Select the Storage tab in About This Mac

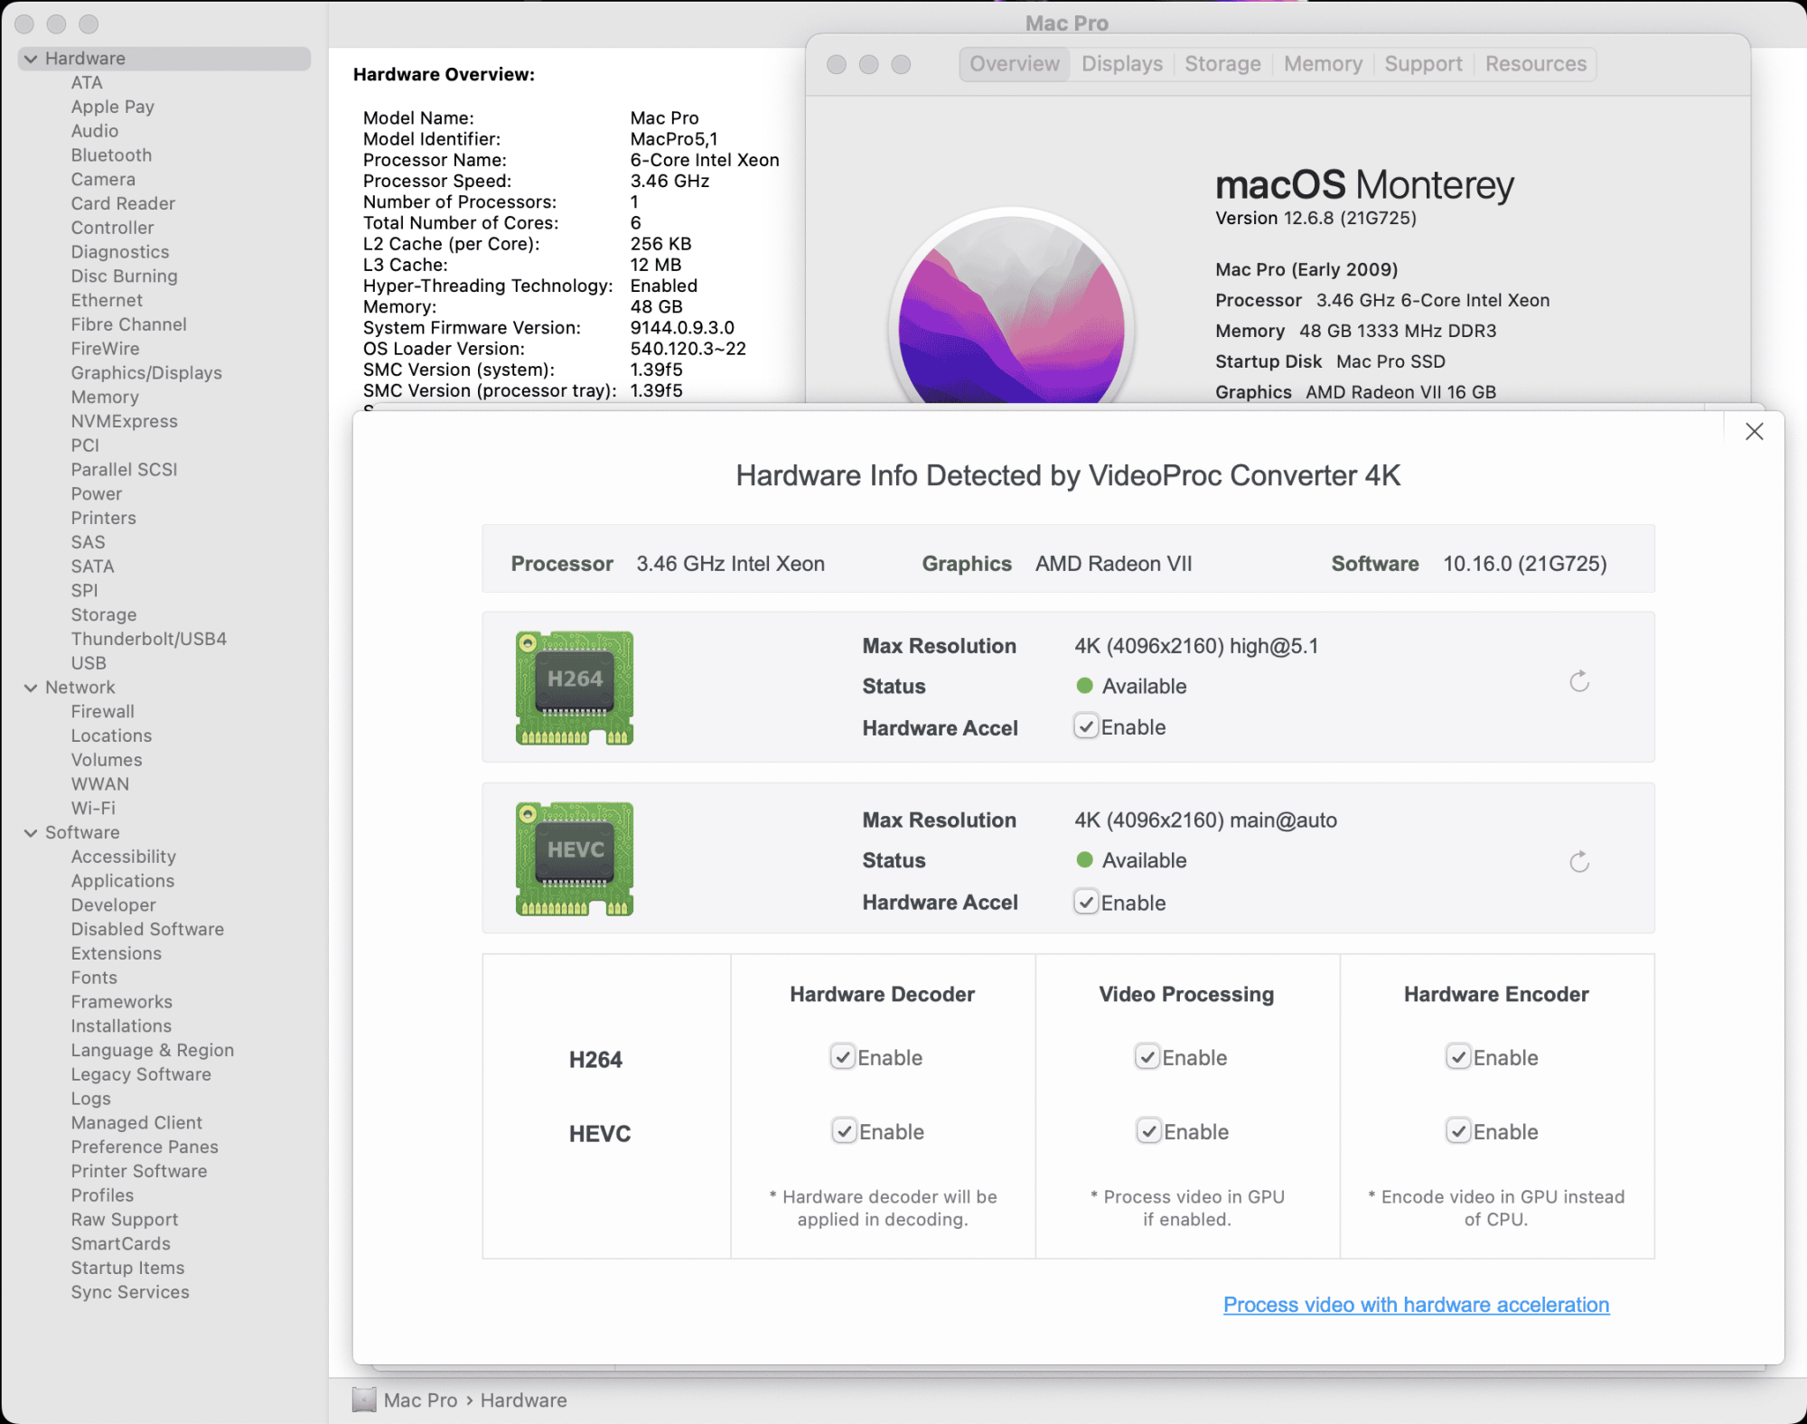[x=1222, y=61]
